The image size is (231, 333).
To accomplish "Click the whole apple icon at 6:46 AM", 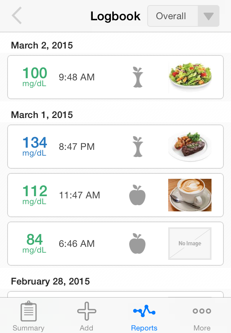I will 138,243.
